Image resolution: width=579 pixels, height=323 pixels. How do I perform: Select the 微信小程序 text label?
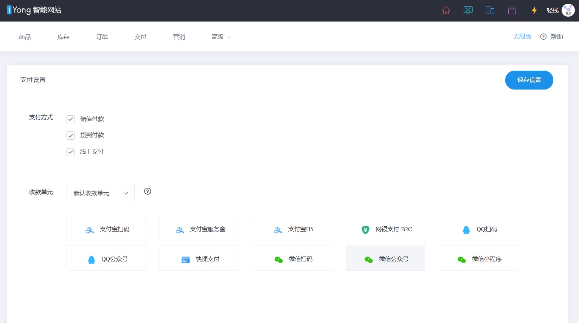coord(487,259)
